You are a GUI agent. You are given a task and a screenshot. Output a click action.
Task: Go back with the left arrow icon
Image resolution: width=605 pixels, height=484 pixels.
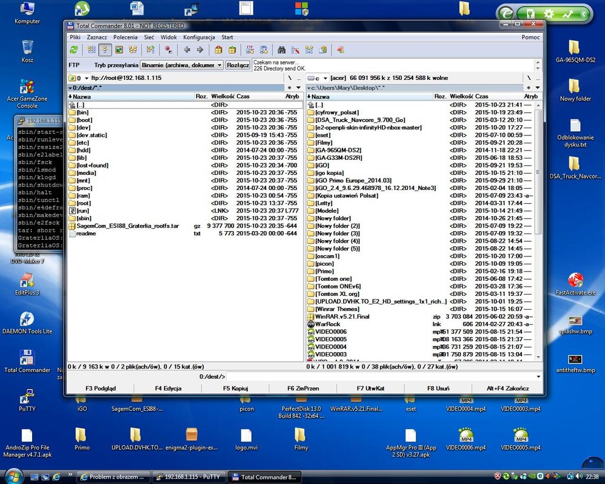point(187,50)
